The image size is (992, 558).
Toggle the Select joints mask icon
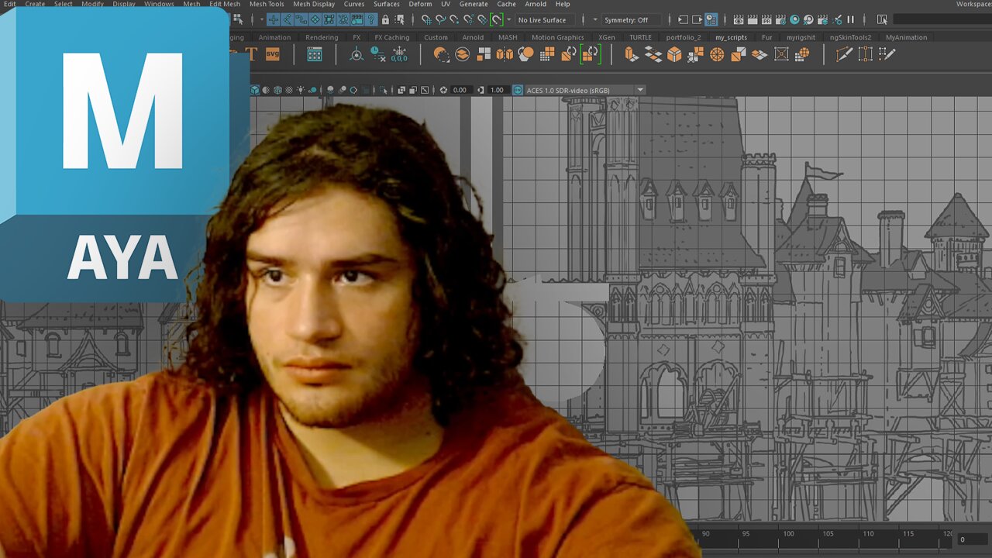coord(288,19)
